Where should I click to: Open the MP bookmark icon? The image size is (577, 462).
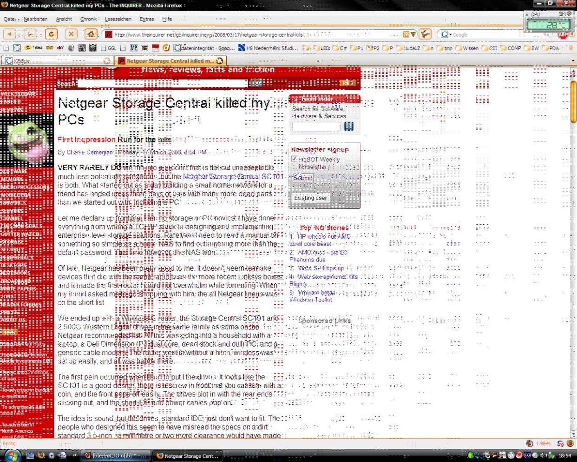point(134,48)
